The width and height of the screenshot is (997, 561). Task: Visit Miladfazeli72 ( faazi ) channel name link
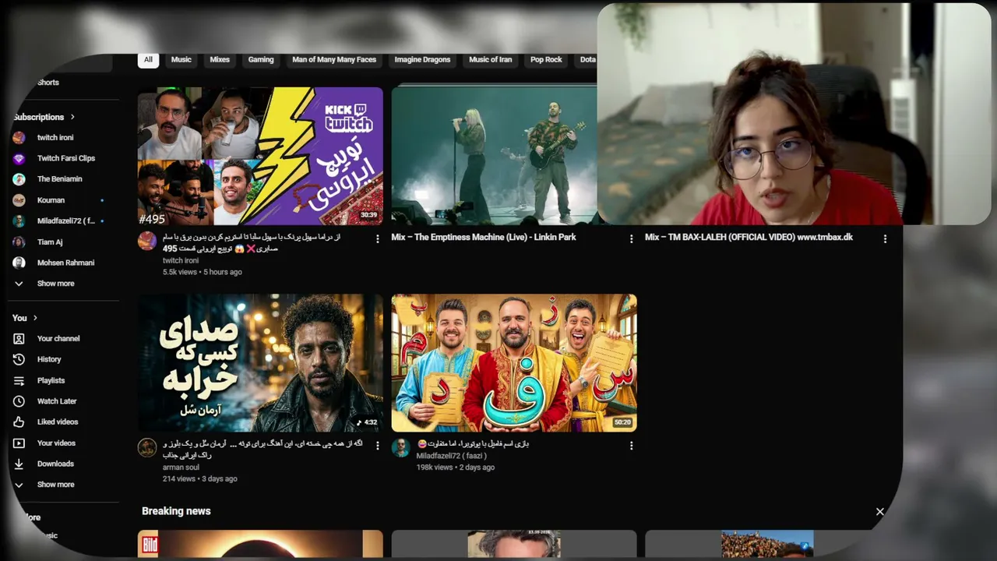pos(451,456)
